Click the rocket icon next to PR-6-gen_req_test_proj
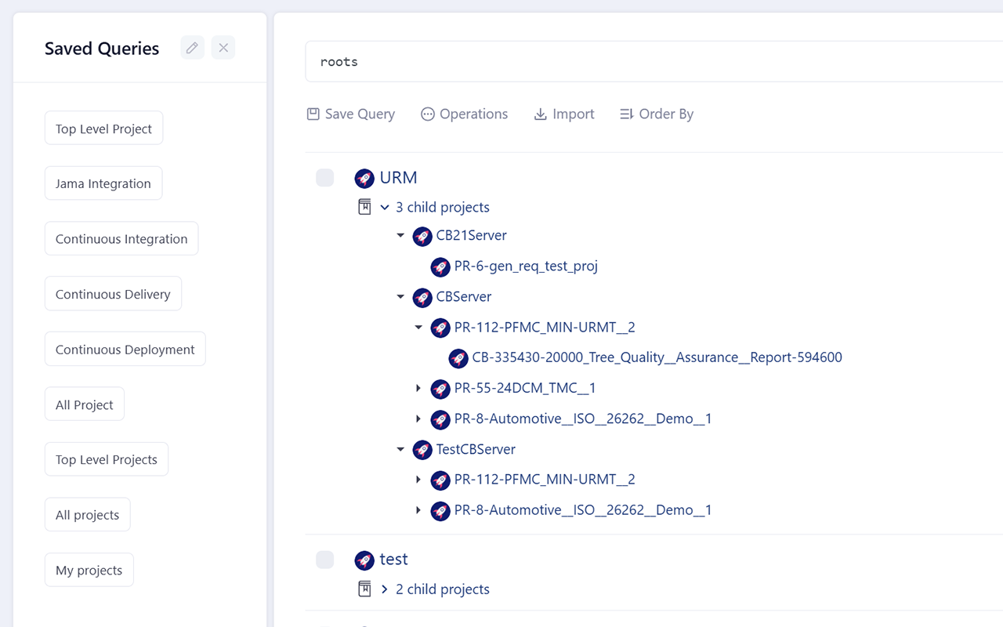 (x=440, y=266)
